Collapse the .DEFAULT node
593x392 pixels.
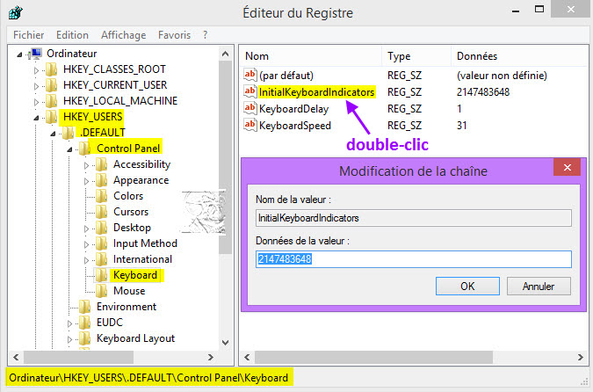(x=53, y=134)
